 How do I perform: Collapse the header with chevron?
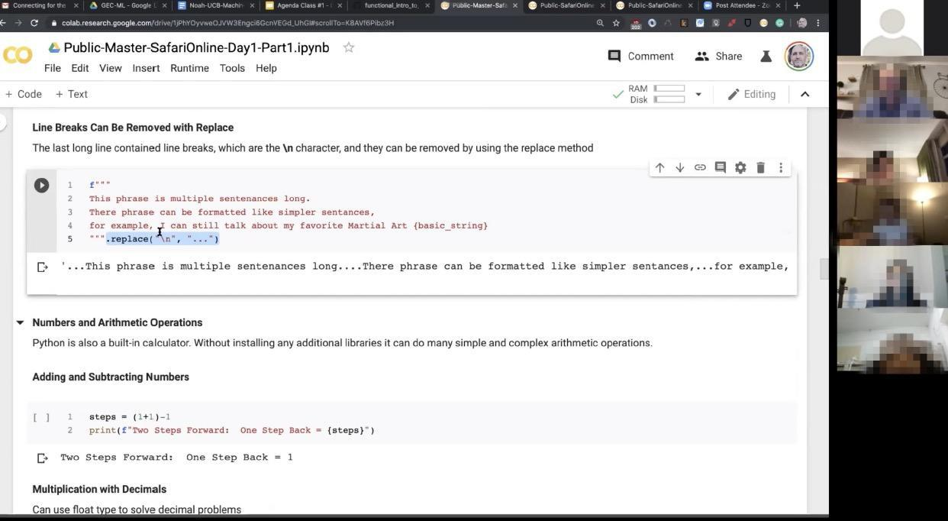coord(805,94)
